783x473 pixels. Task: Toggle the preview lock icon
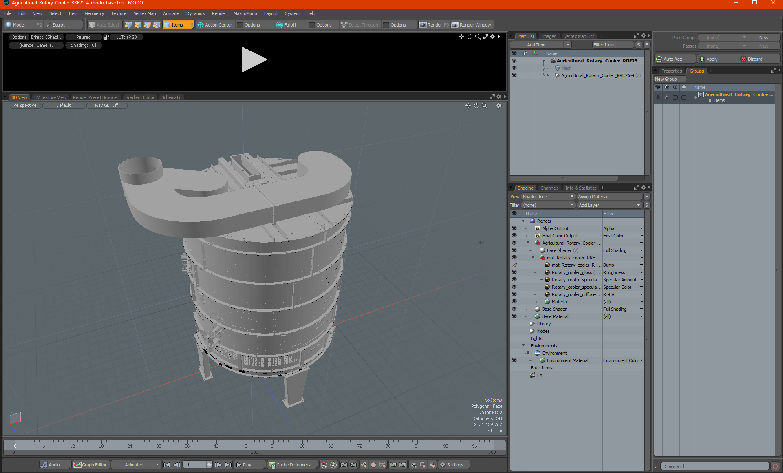tap(106, 37)
